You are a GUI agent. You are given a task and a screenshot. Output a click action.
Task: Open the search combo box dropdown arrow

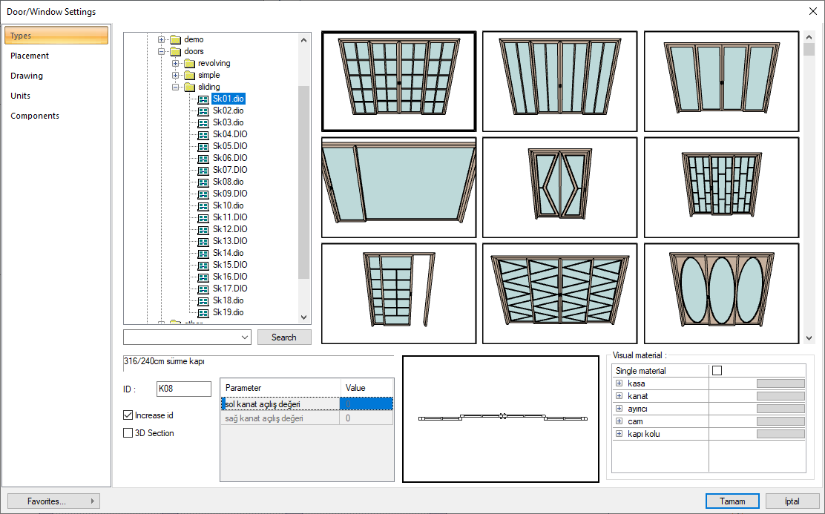[246, 337]
